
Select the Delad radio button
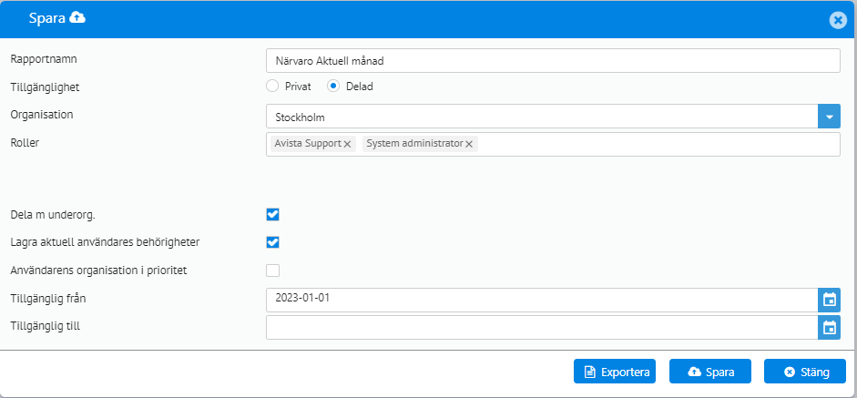click(x=333, y=86)
